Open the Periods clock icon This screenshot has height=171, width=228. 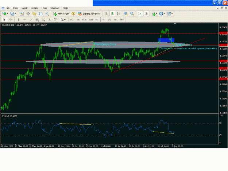pyautogui.click(x=161, y=13)
